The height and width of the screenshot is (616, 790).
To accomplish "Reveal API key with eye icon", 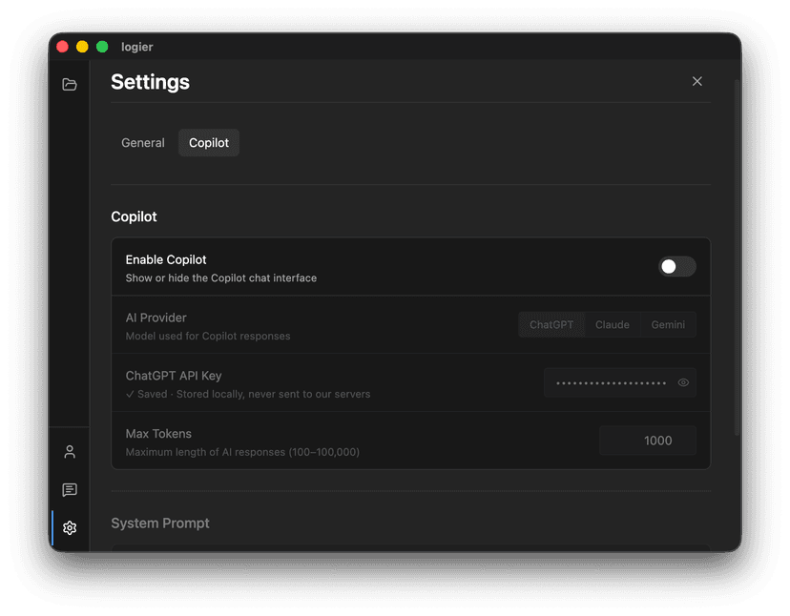I will point(683,382).
